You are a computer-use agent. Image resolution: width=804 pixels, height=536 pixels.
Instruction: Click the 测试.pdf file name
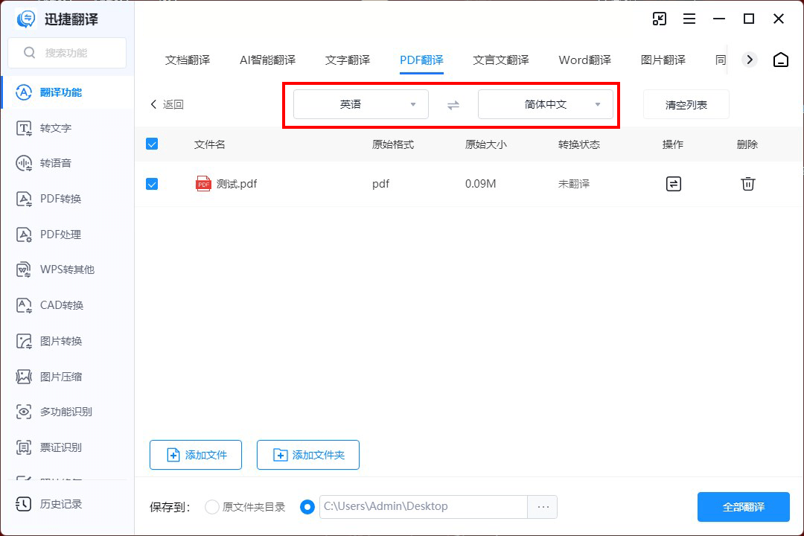237,184
